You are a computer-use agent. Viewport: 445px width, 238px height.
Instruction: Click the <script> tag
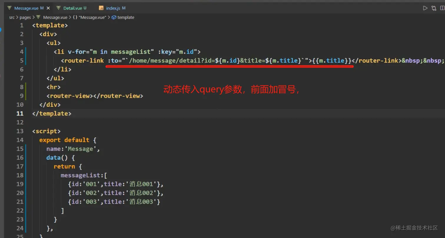point(47,131)
